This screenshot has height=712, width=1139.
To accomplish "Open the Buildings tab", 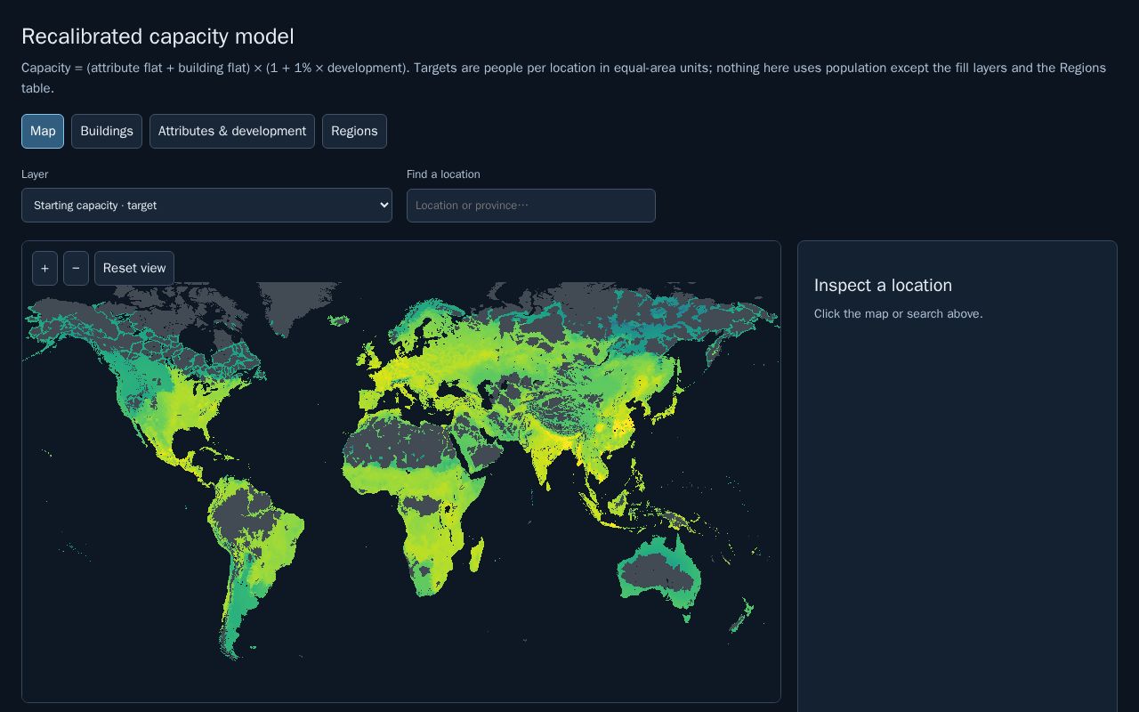I will (107, 131).
